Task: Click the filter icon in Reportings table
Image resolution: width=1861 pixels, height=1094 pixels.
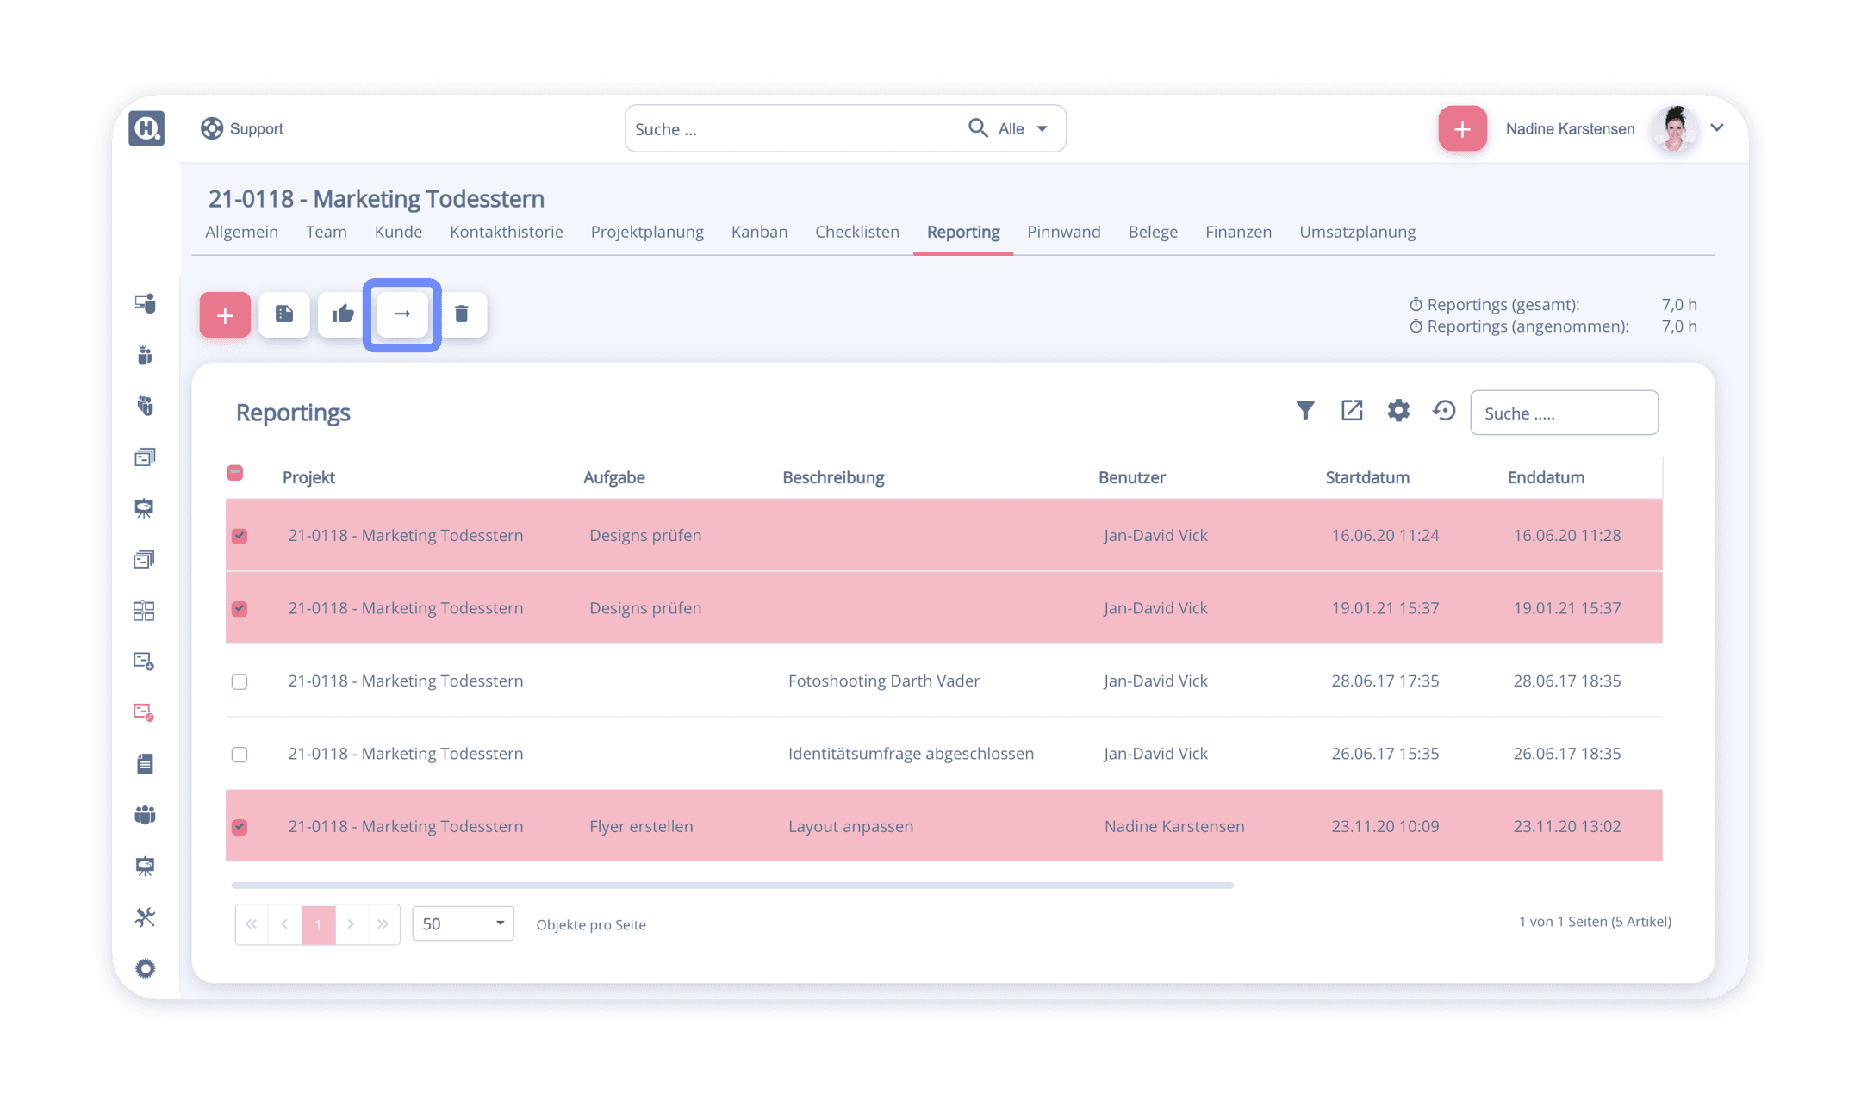Action: tap(1304, 412)
